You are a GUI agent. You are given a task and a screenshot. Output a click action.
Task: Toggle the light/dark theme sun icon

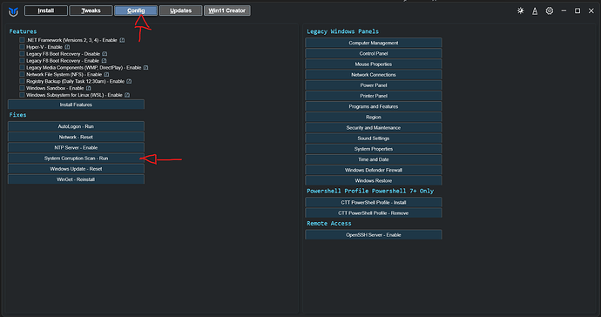(x=520, y=10)
